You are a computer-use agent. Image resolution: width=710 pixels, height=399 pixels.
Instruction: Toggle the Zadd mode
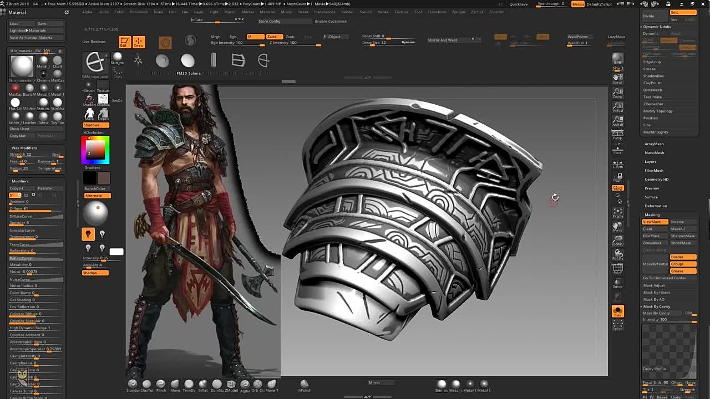point(273,37)
